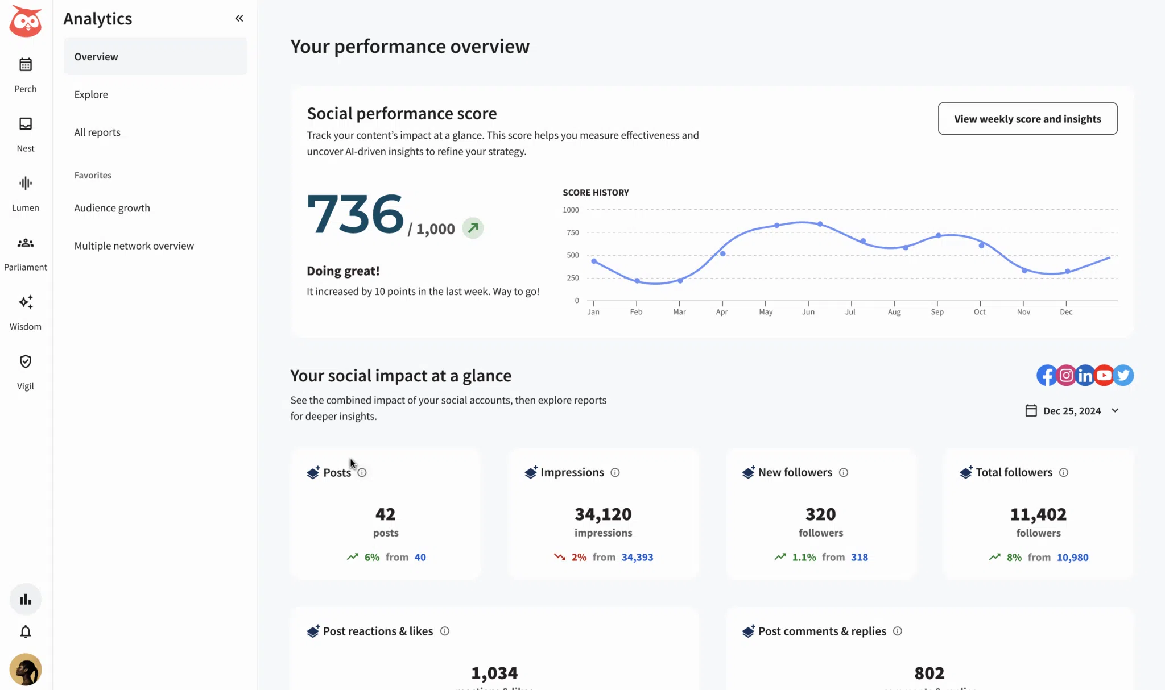Click the LinkedIn network icon
The height and width of the screenshot is (690, 1165).
1085,375
